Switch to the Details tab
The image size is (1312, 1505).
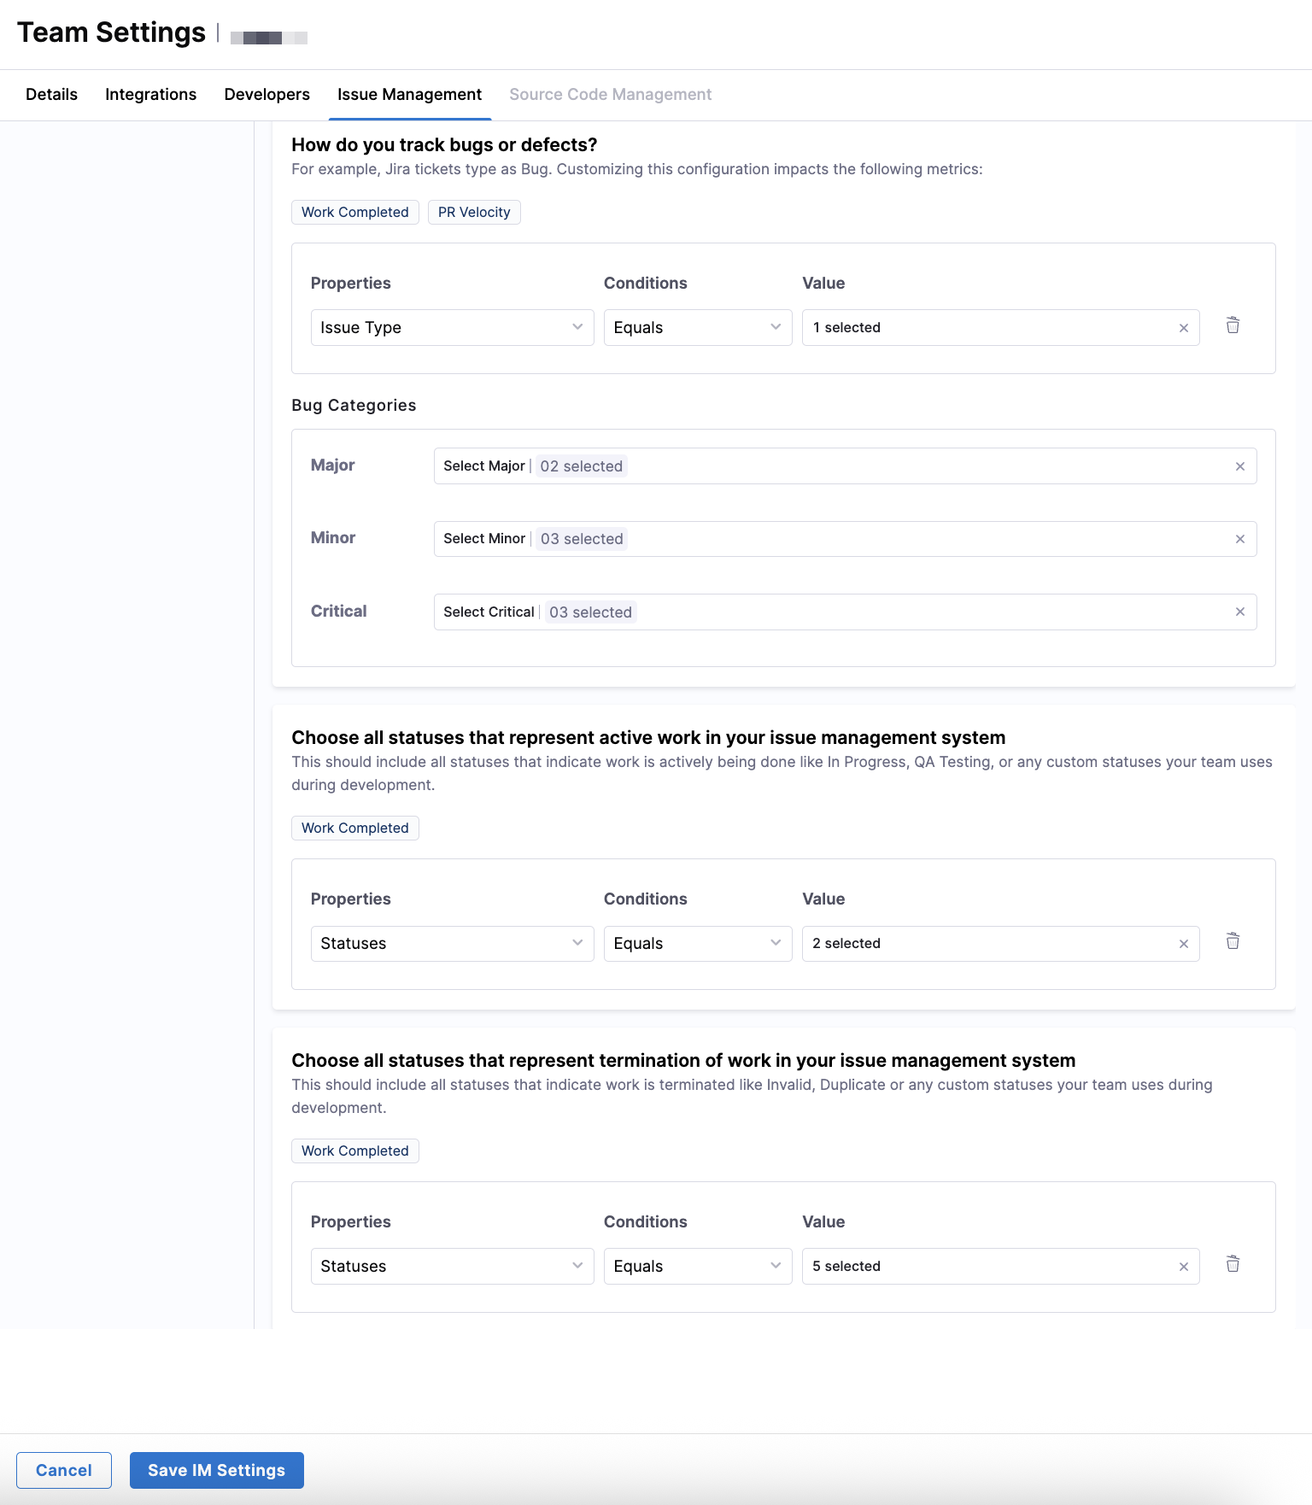51,95
